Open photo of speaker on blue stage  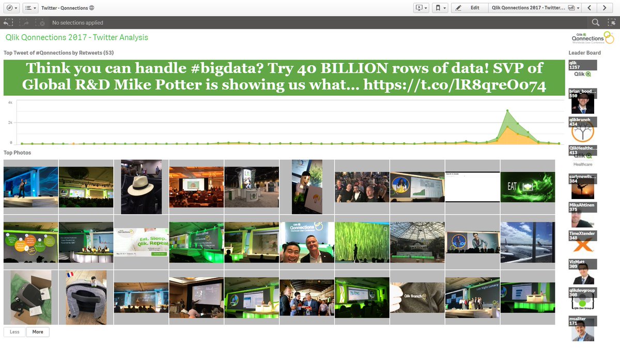[30, 187]
